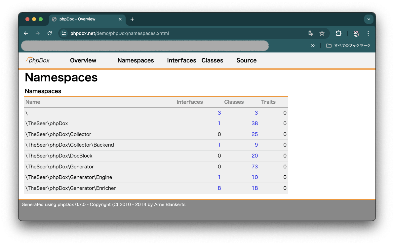Open classes count 9 for Backend
The height and width of the screenshot is (245, 394).
(256, 145)
